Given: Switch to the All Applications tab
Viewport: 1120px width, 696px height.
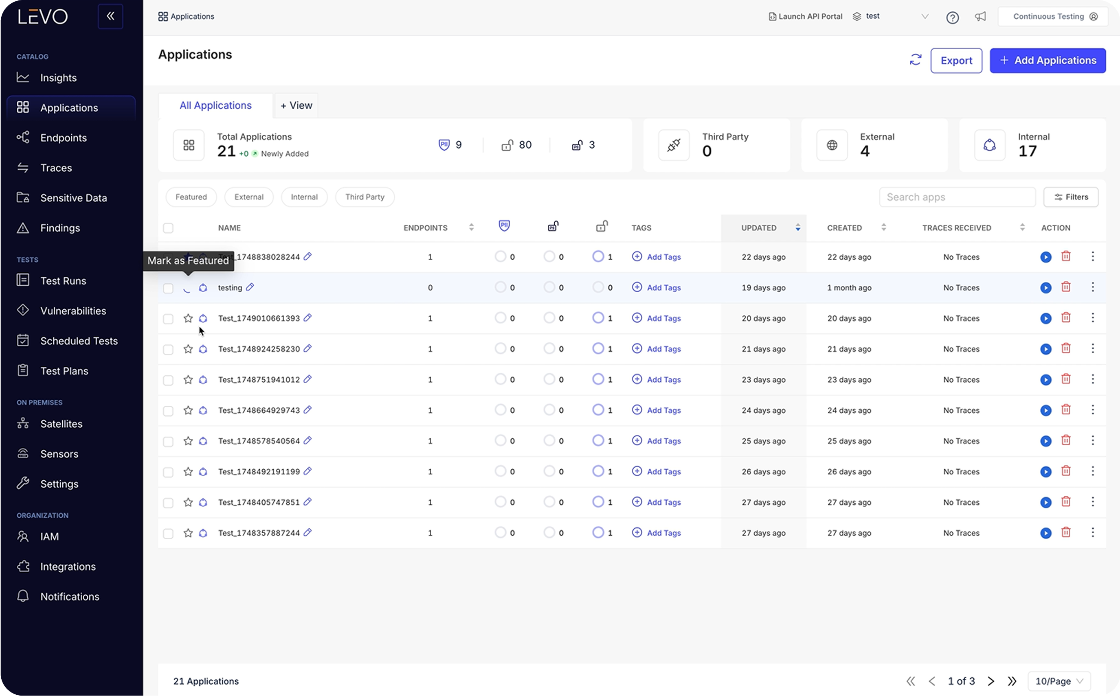Looking at the screenshot, I should (x=215, y=105).
